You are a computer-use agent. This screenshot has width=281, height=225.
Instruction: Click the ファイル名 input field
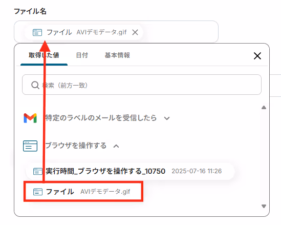click(x=116, y=32)
